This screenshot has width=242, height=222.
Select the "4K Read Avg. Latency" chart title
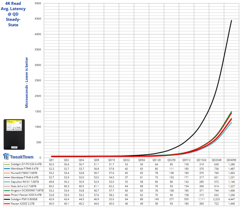point(13,14)
